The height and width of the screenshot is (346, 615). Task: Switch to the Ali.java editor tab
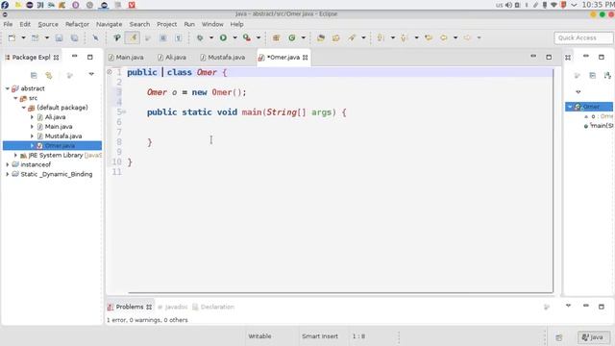[172, 58]
